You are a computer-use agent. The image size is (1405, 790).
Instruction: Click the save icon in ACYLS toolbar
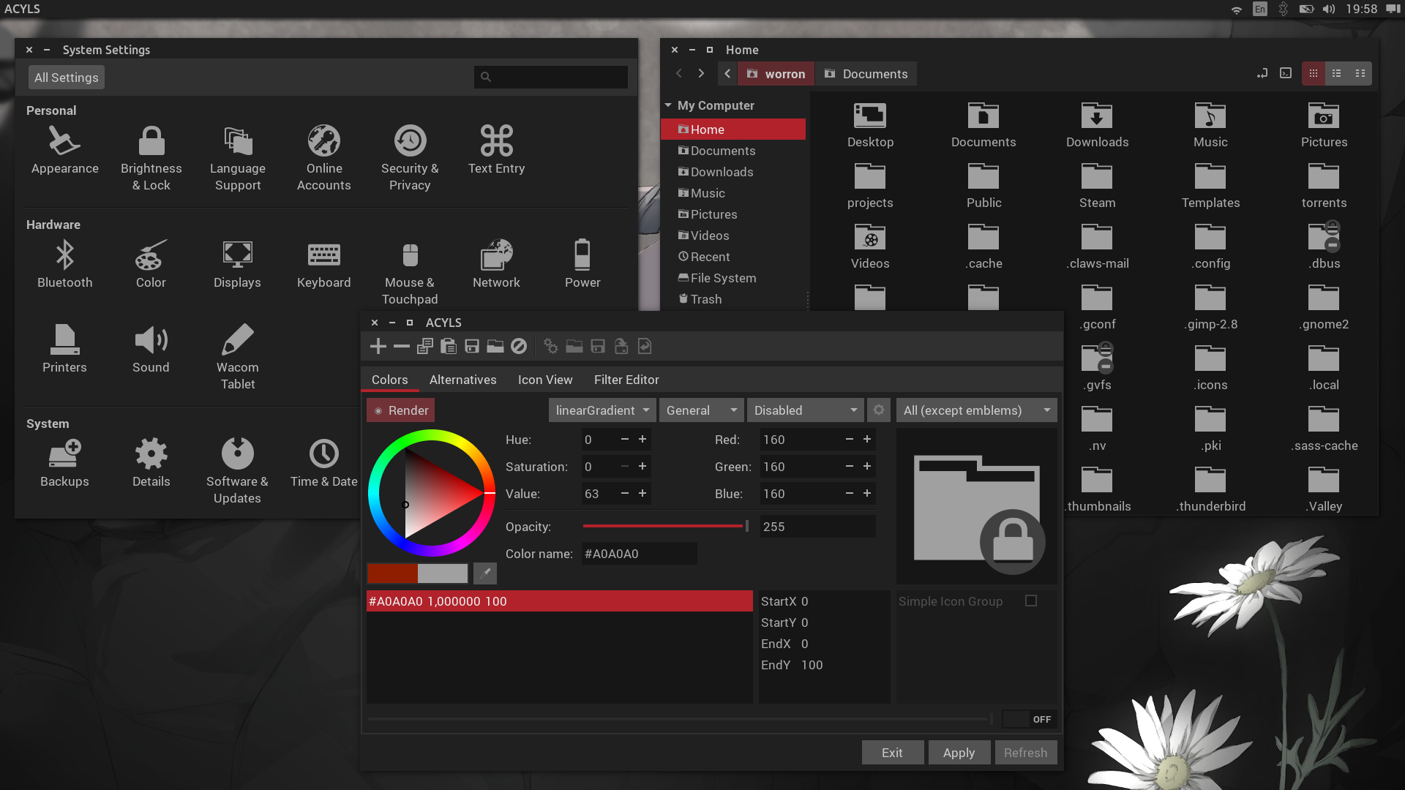[x=472, y=346]
